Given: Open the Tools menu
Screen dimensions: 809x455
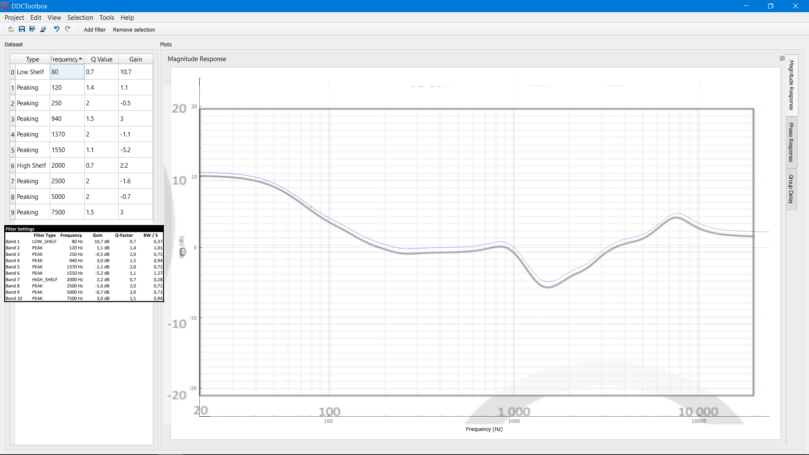Looking at the screenshot, I should [x=107, y=18].
